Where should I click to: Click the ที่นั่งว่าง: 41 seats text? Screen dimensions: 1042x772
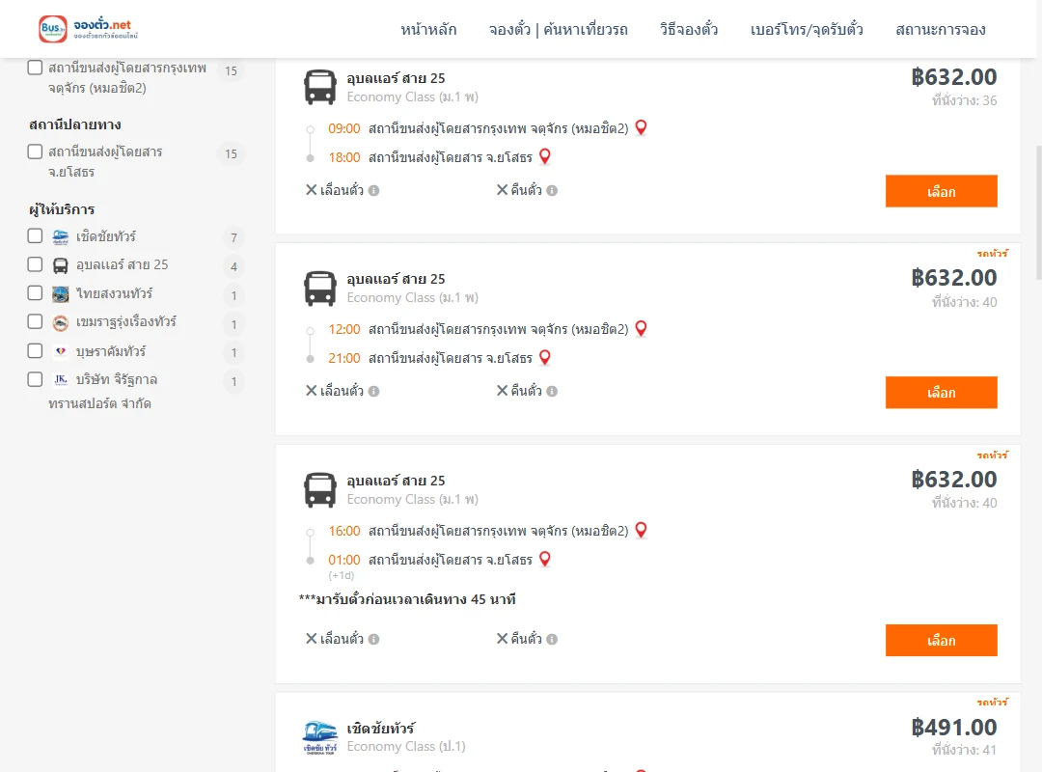click(x=964, y=750)
